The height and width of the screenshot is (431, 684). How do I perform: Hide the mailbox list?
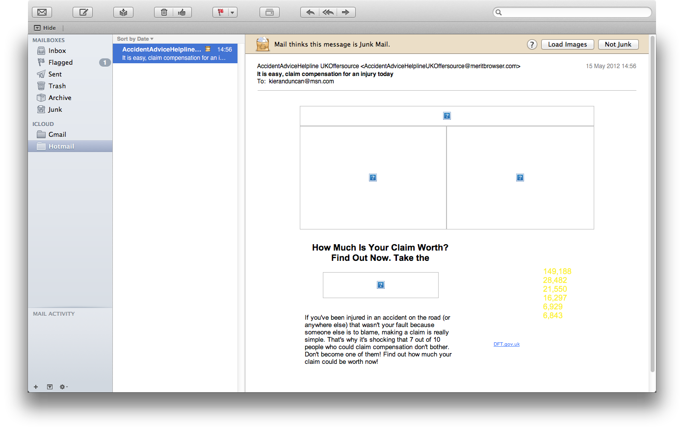click(x=45, y=28)
